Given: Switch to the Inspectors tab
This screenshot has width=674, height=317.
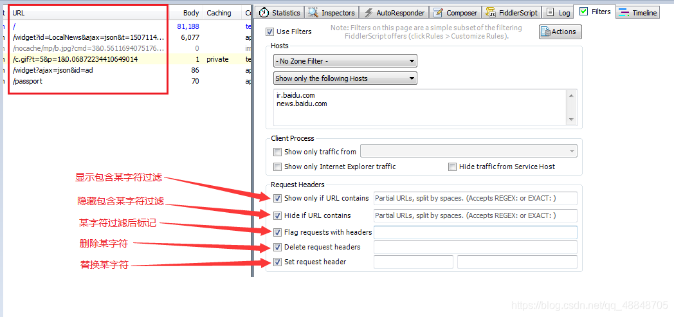Looking at the screenshot, I should [332, 12].
